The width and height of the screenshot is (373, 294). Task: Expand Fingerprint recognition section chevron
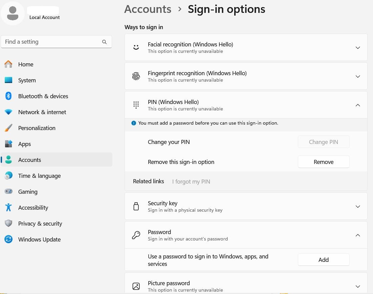click(357, 77)
